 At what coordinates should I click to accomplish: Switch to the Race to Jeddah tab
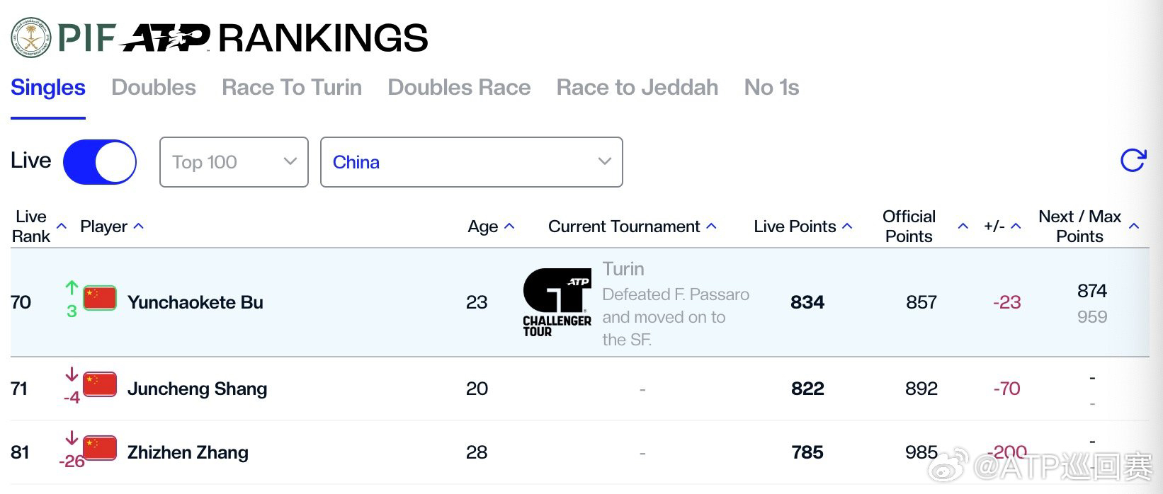[x=637, y=87]
